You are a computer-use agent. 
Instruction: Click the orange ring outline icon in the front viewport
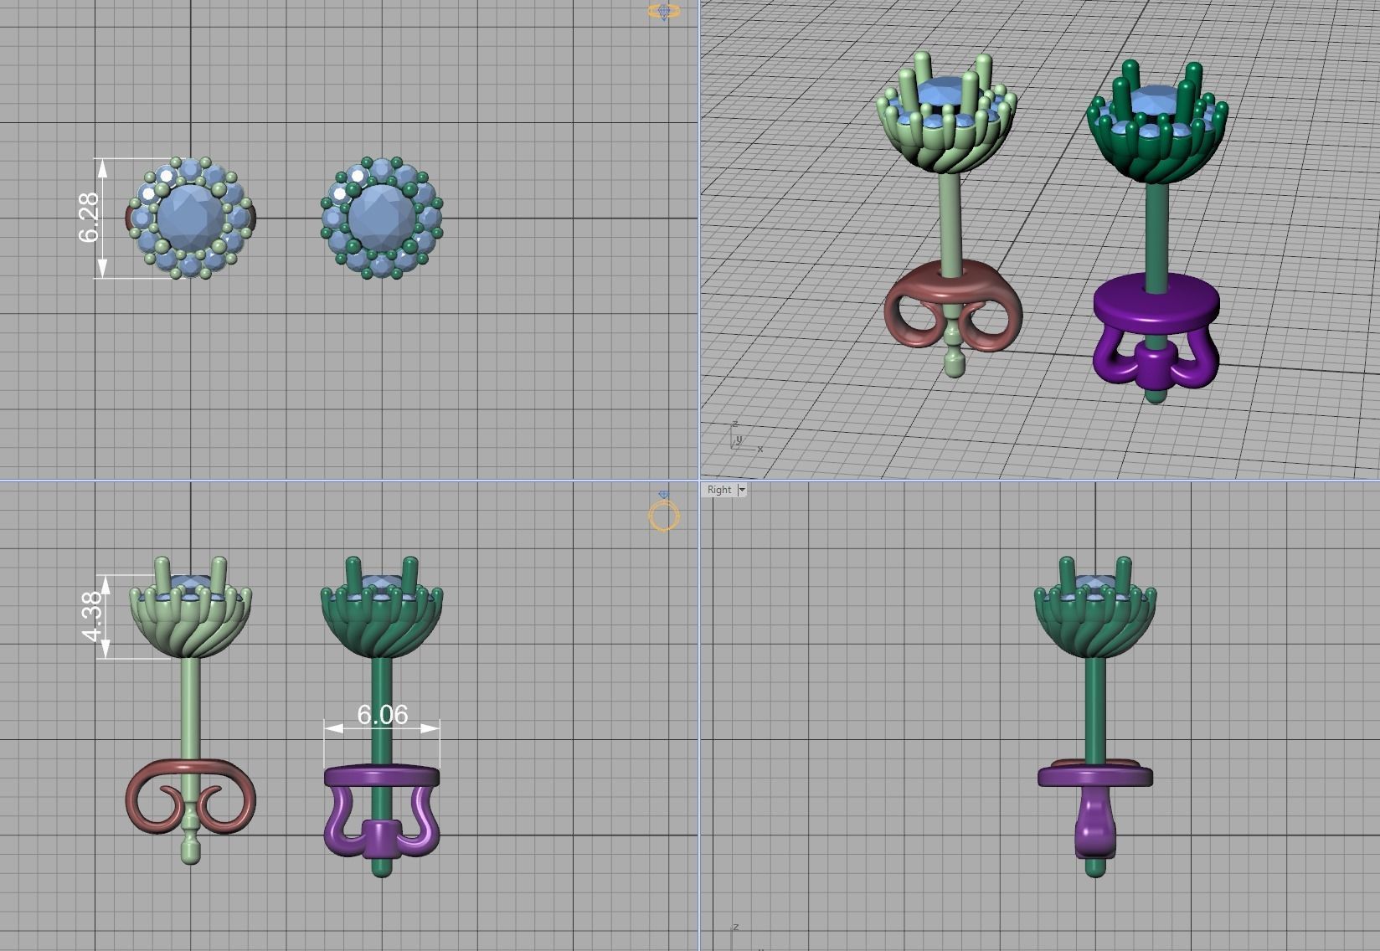[x=663, y=514]
